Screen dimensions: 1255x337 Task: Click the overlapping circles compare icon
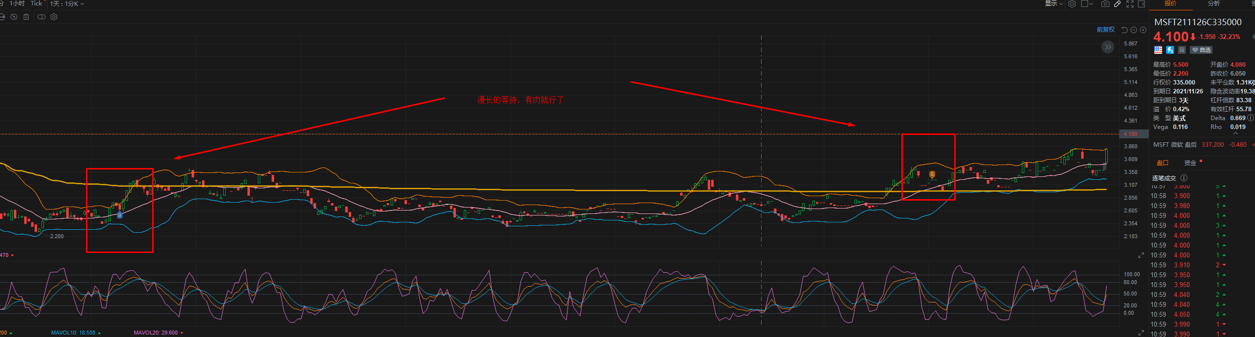click(x=41, y=17)
